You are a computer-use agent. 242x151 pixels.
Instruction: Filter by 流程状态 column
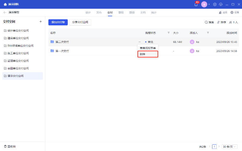[x=168, y=33]
